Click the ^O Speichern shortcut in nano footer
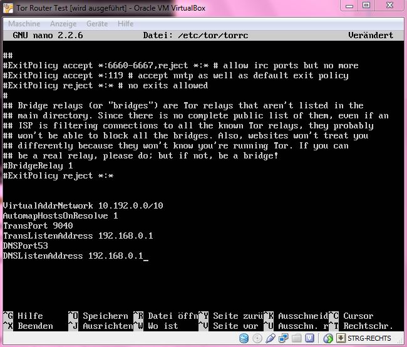 [x=98, y=316]
